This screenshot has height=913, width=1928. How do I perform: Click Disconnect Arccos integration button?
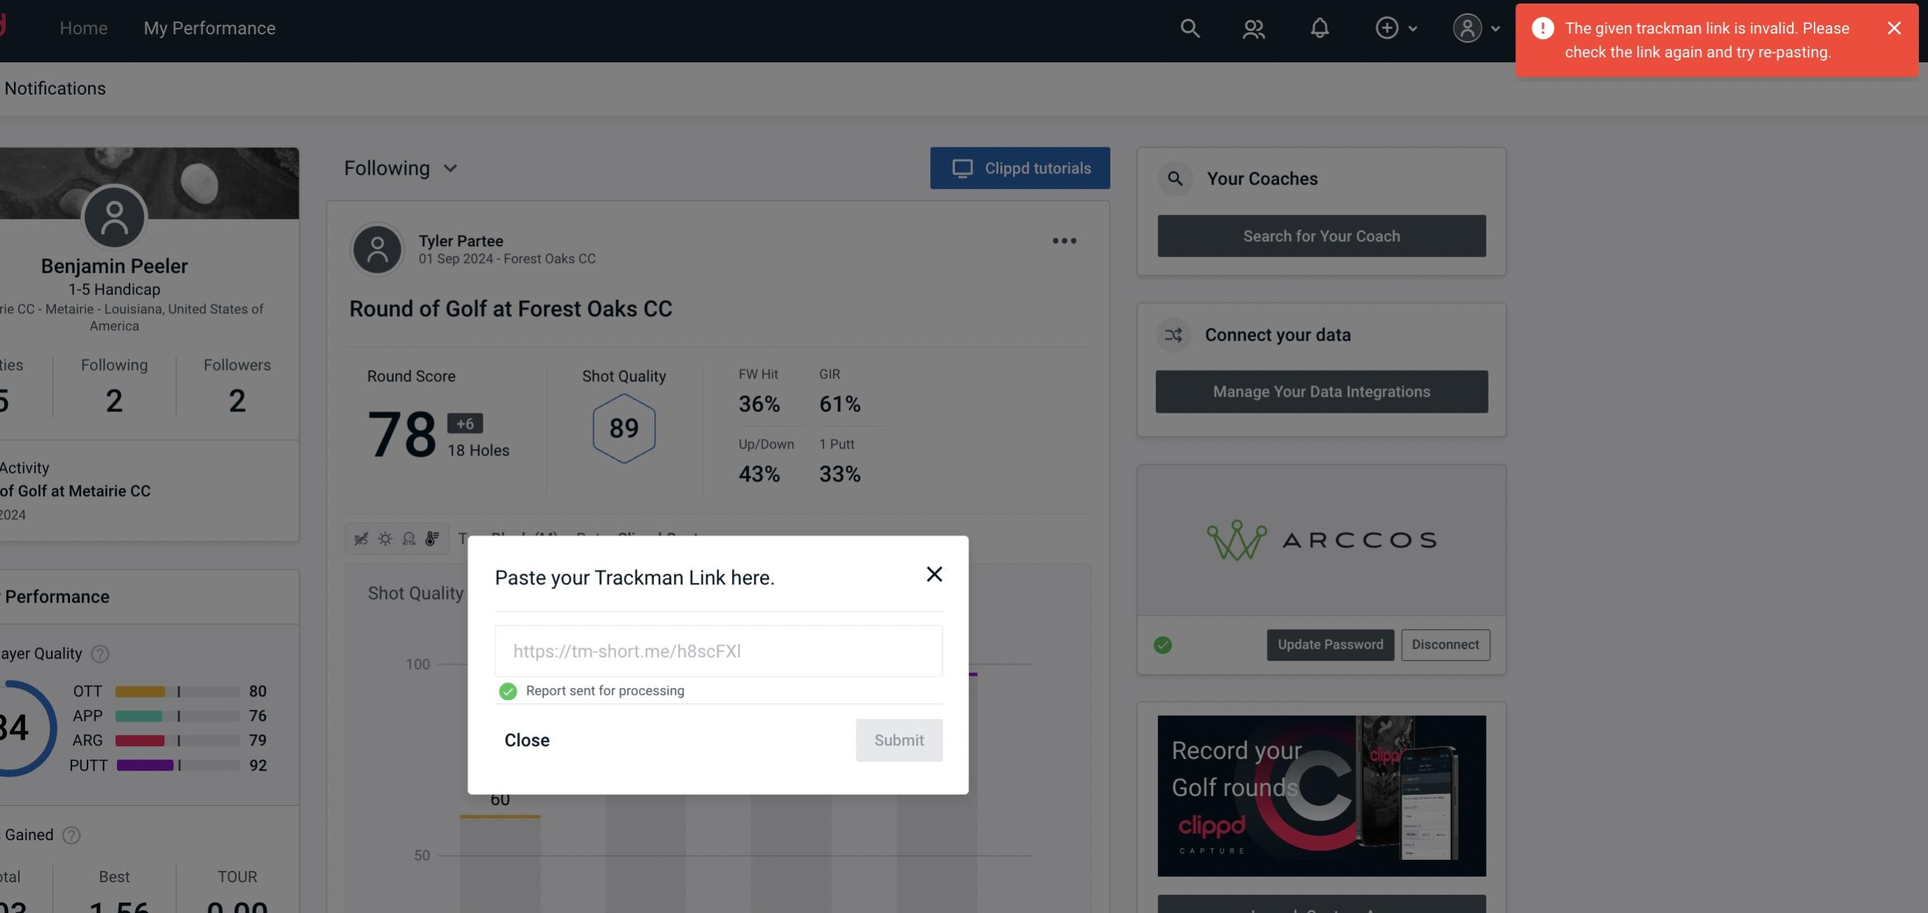1445,643
